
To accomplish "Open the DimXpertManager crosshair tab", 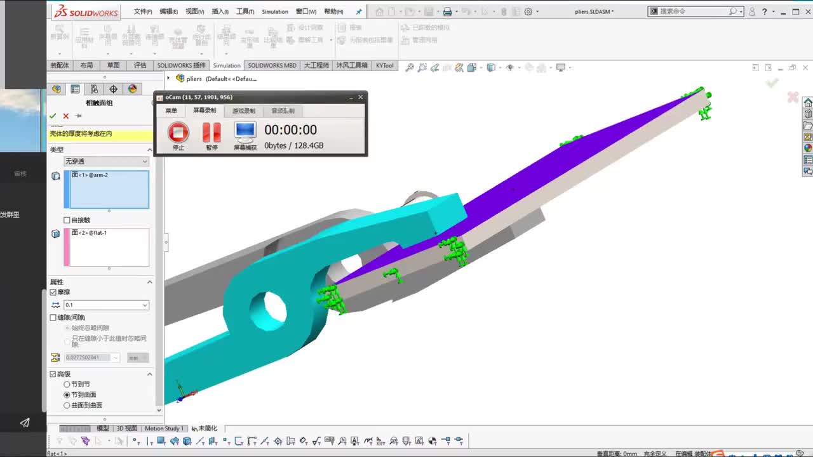I will pos(113,89).
